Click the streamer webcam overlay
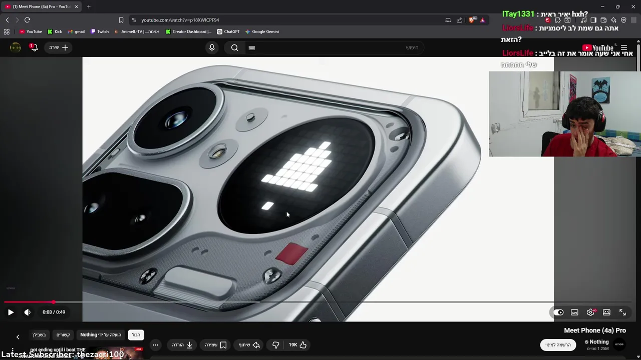The width and height of the screenshot is (641, 360). point(565,114)
